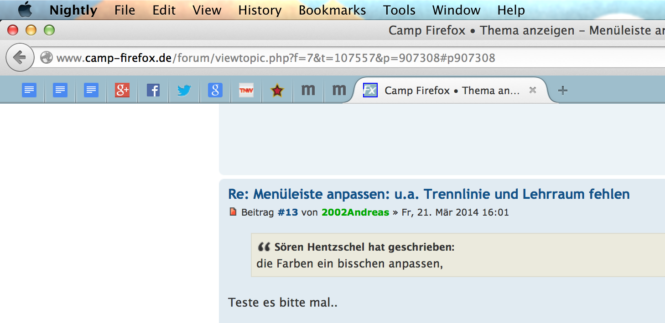
Task: Open the Window menu
Action: pos(456,10)
